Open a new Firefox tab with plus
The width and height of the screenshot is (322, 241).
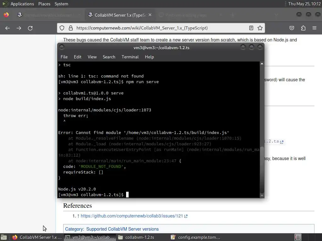click(x=232, y=15)
